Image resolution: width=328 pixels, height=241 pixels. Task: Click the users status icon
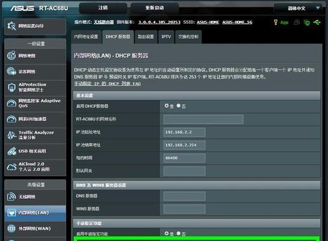297,22
